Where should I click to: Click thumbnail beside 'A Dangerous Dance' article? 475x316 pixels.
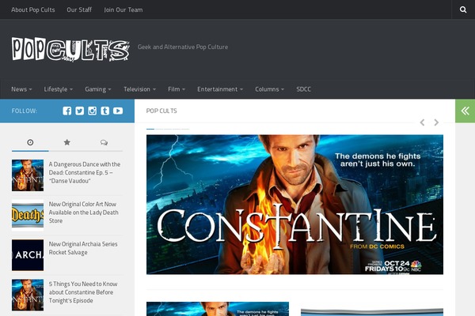click(28, 175)
